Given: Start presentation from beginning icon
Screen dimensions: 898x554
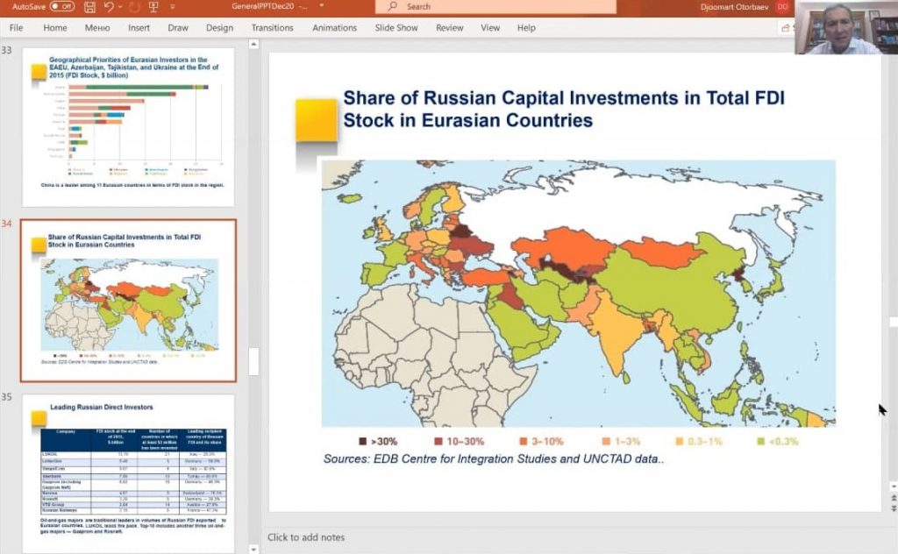Looking at the screenshot, I should pos(153,7).
